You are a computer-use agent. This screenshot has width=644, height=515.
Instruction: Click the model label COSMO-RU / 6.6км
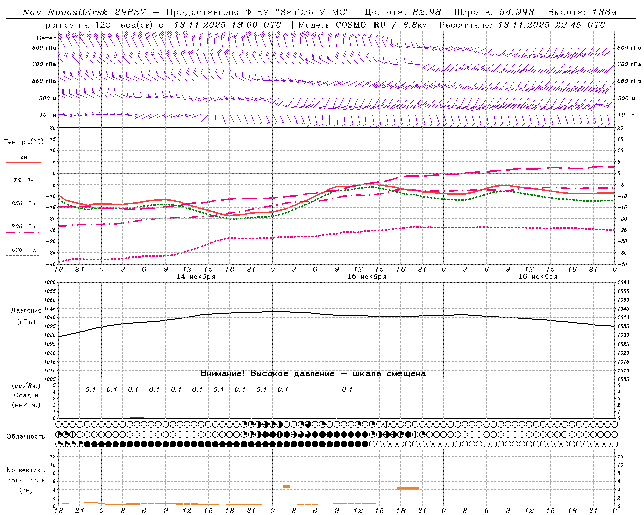click(x=381, y=25)
